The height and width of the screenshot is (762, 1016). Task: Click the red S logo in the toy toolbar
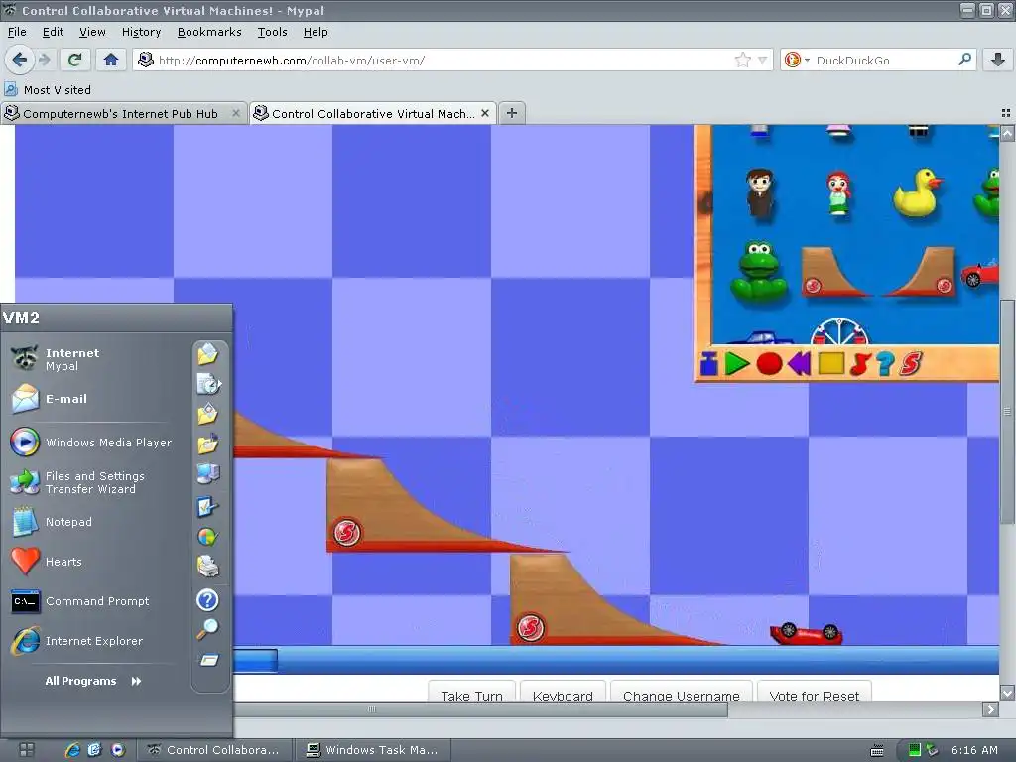coord(911,363)
